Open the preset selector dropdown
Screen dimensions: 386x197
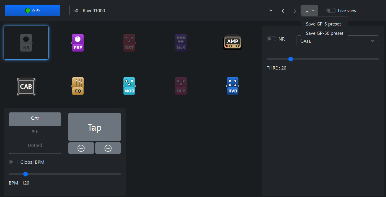tap(173, 11)
